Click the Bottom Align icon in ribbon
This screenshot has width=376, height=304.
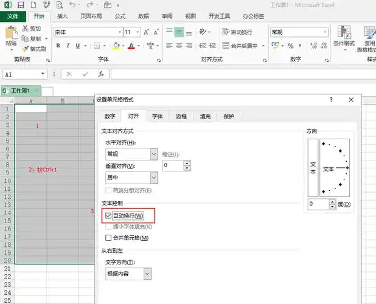pos(189,33)
